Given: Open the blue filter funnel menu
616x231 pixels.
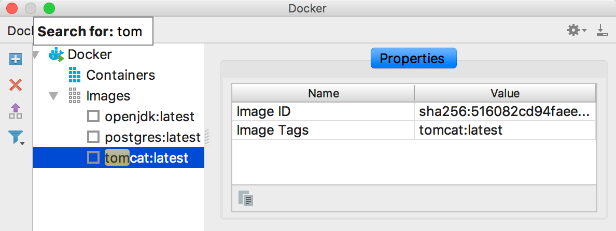Looking at the screenshot, I should (x=16, y=137).
